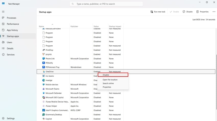Select the iTunes Mobile Device Helper row
Viewport: 217px width, 121px height.
pos(126,102)
